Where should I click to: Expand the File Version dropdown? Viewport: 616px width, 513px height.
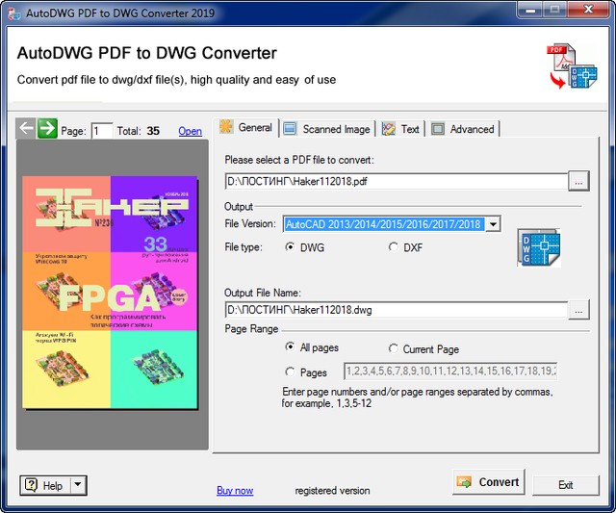pyautogui.click(x=493, y=224)
